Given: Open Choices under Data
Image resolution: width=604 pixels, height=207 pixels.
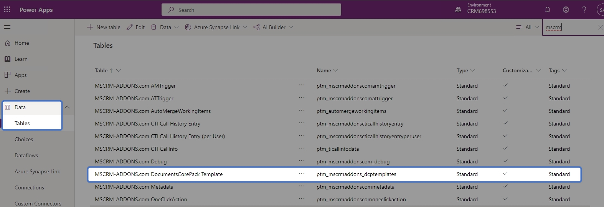Looking at the screenshot, I should 24,139.
